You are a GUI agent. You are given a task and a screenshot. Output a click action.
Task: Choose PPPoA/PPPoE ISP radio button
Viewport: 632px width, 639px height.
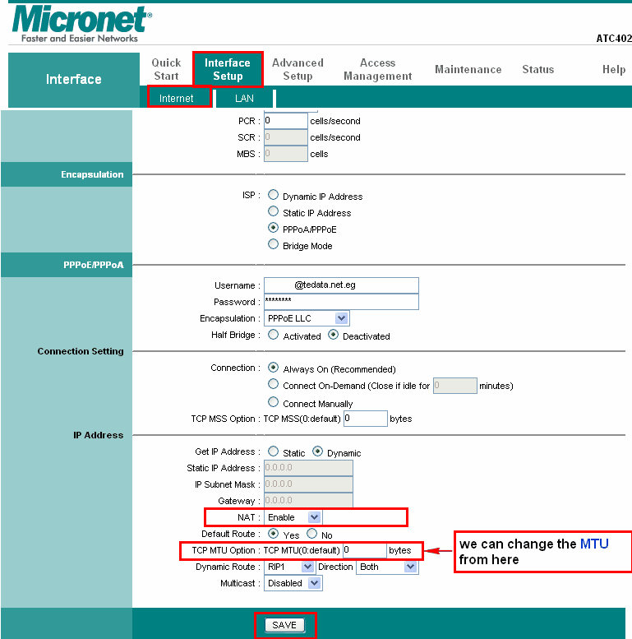273,228
